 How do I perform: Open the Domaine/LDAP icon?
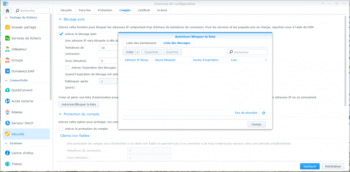point(7,71)
